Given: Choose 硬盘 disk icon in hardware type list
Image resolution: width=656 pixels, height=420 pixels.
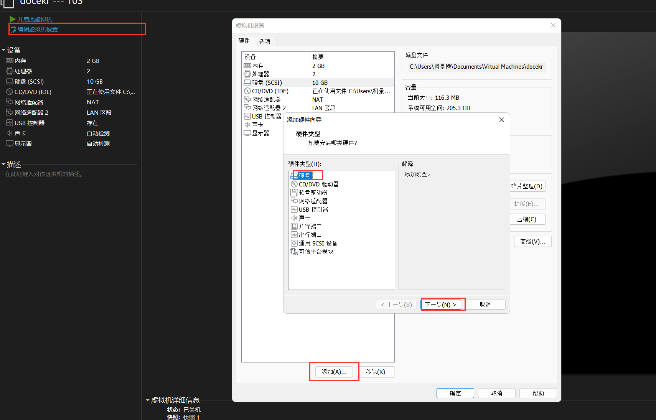Looking at the screenshot, I should coord(294,176).
